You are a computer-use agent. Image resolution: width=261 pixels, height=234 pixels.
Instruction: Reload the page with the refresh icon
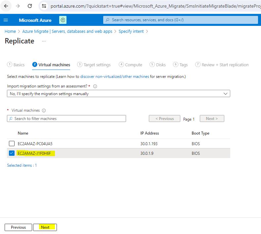(x=30, y=6)
